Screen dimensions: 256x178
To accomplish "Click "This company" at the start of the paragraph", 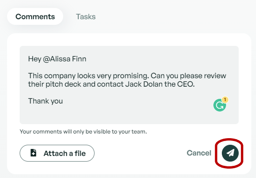I will point(52,76).
